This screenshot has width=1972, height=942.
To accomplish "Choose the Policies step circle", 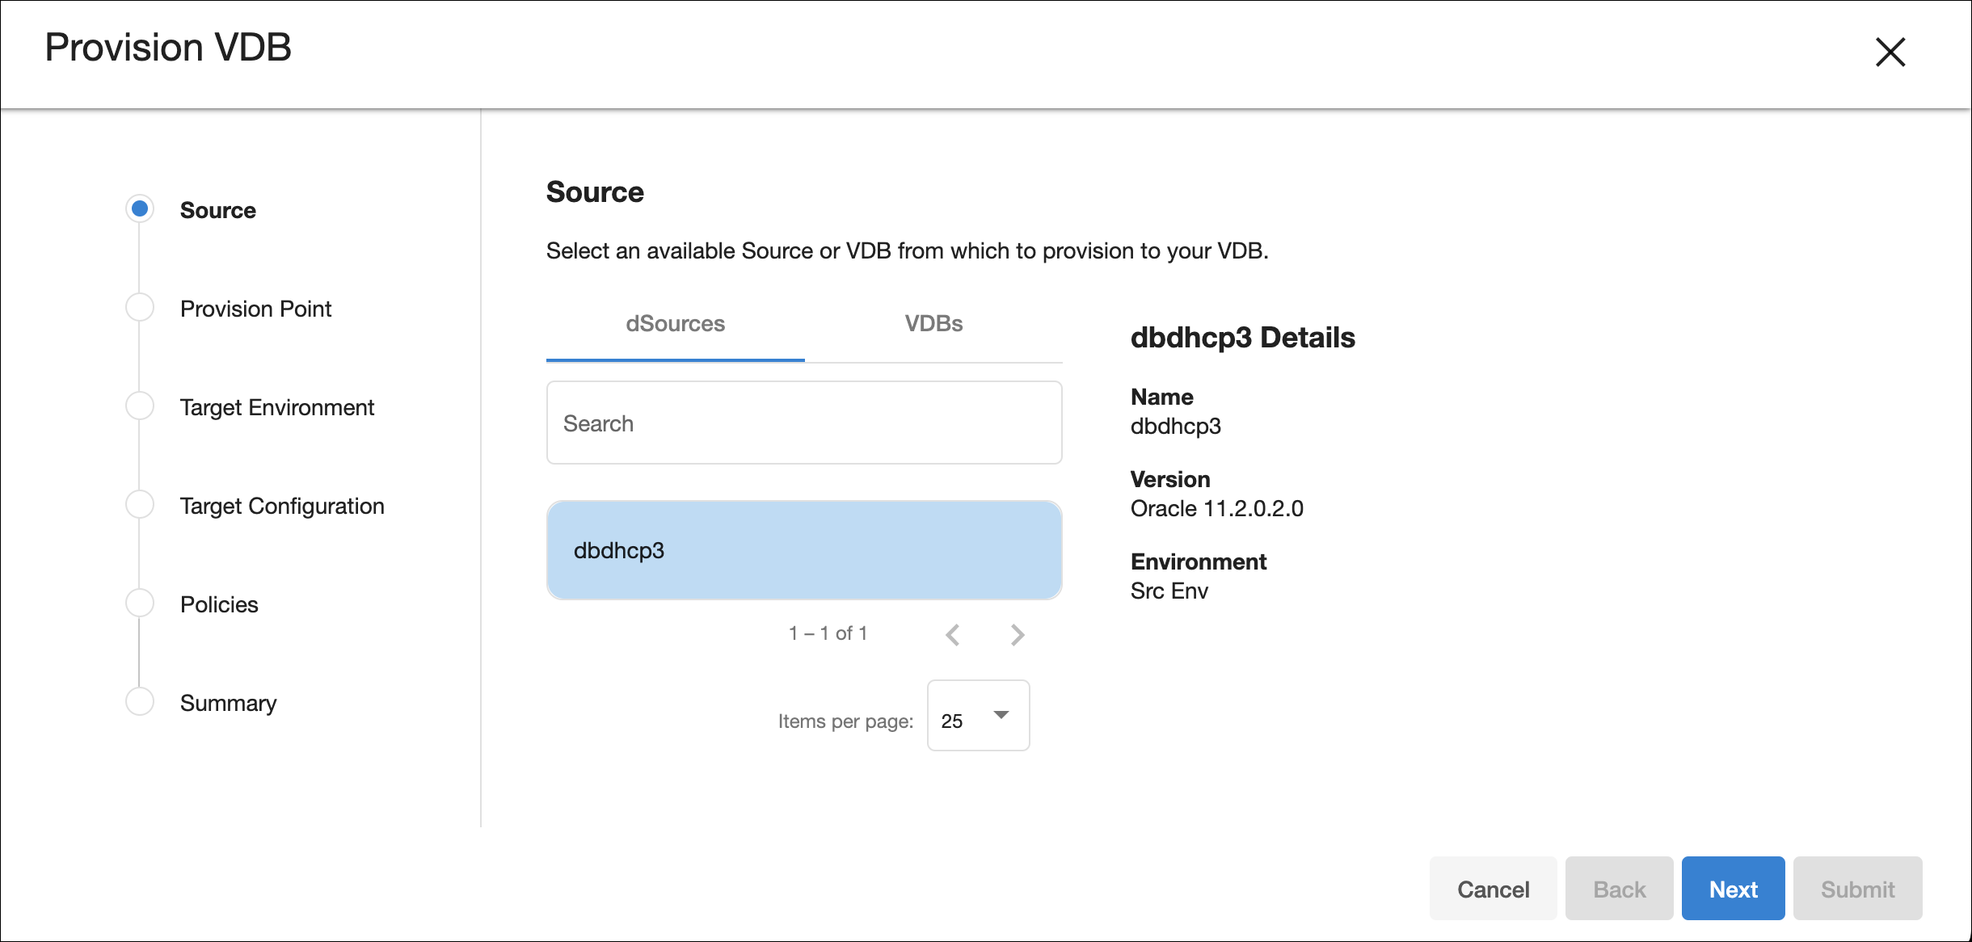I will coord(140,603).
